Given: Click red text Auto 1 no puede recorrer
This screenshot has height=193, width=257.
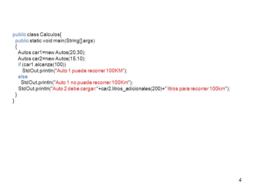Looking at the screenshot, I should click(x=83, y=82).
